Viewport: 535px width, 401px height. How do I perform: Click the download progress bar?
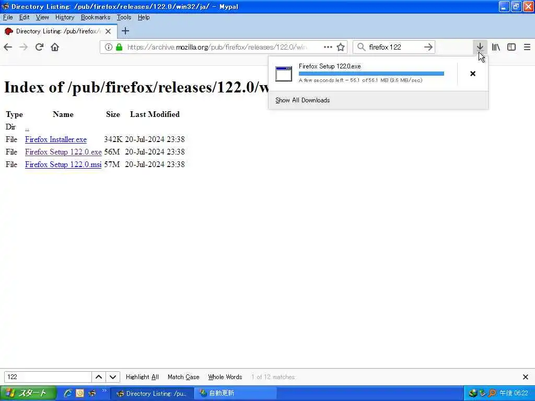click(371, 74)
